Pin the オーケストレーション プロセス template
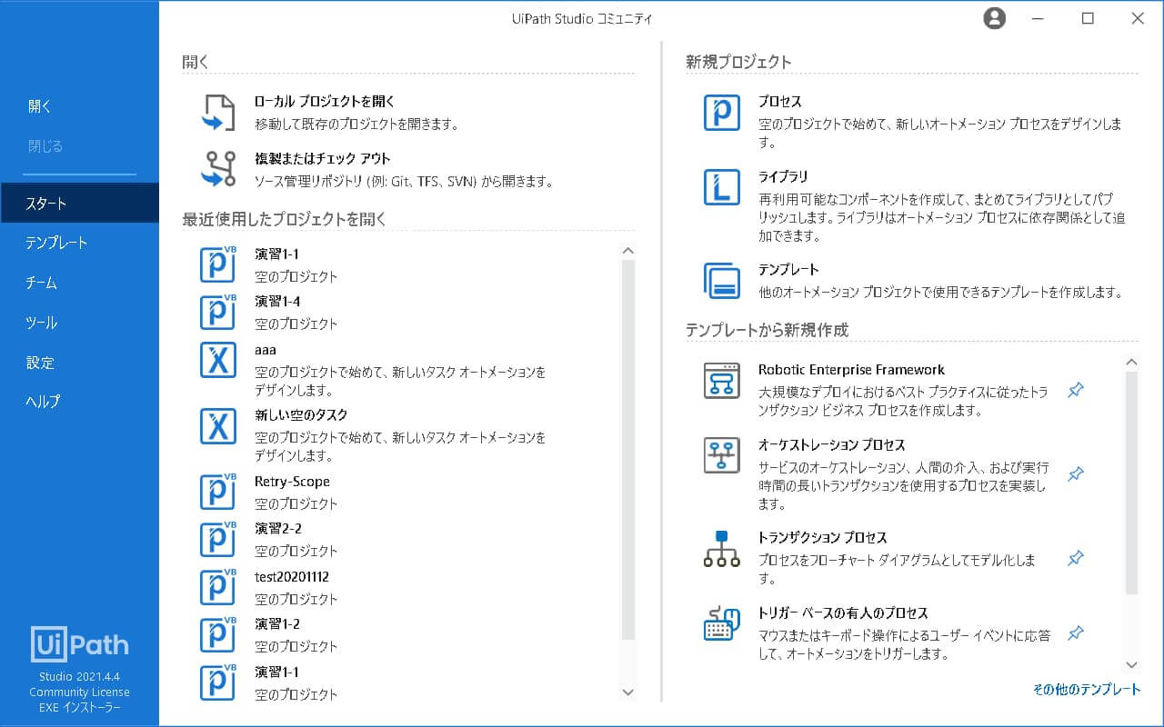The width and height of the screenshot is (1164, 727). point(1076,474)
